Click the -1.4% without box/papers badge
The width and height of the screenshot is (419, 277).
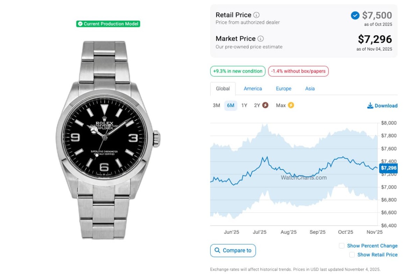298,71
